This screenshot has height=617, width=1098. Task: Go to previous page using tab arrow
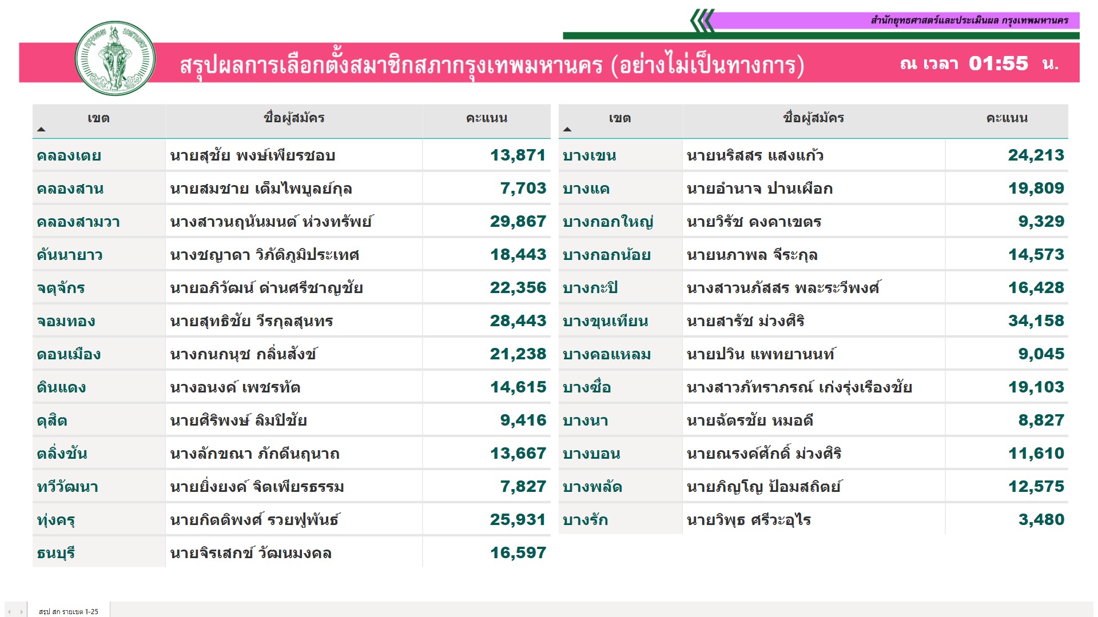[9, 611]
